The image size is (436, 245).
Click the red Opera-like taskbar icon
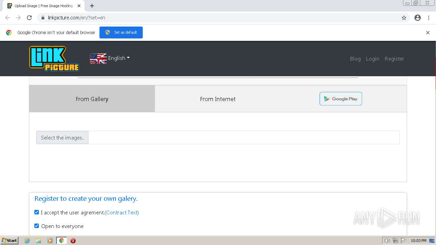tap(73, 241)
